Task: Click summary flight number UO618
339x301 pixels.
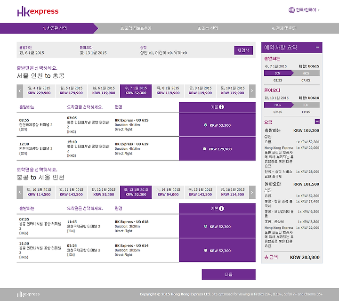Action: pyautogui.click(x=314, y=98)
